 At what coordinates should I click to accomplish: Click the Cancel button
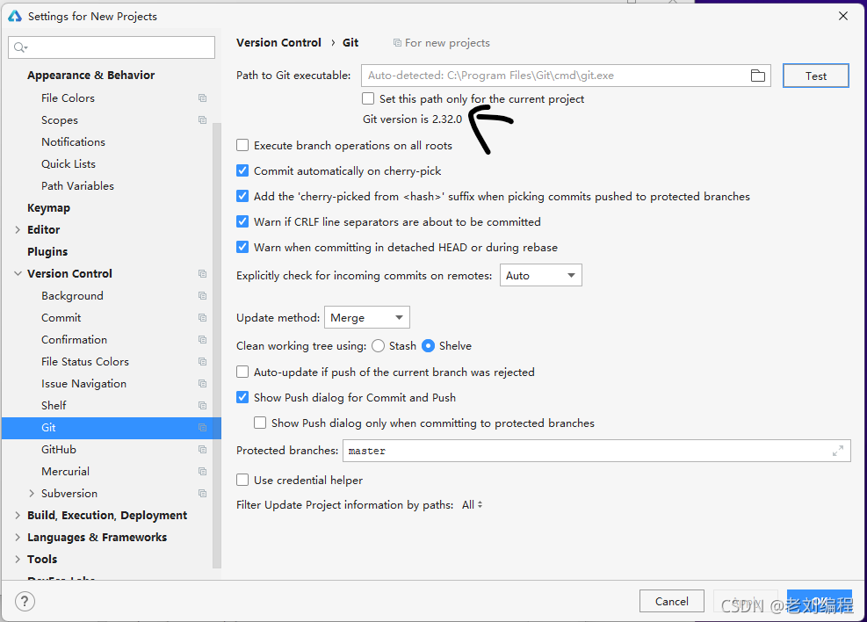click(x=672, y=601)
